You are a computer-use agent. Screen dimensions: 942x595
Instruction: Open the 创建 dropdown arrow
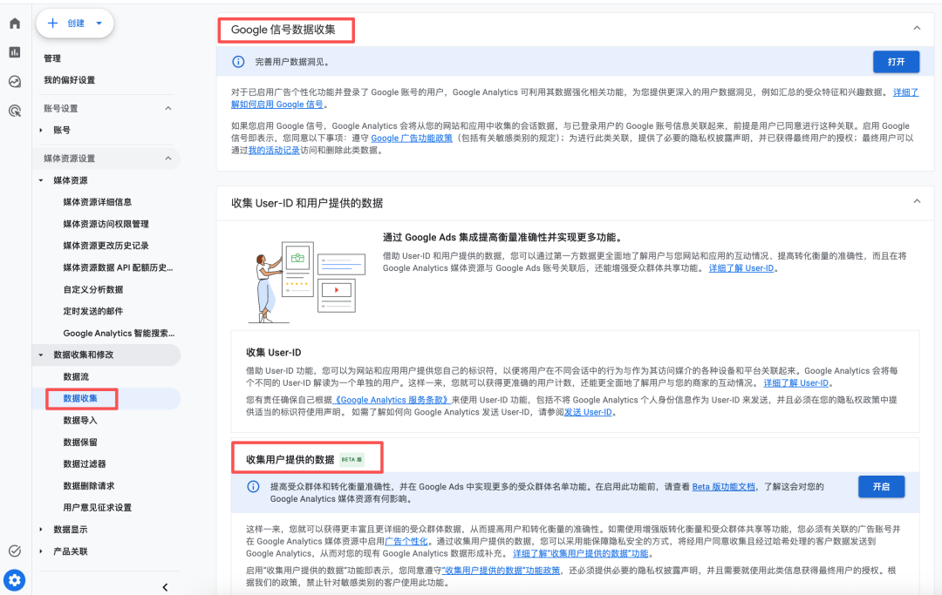coord(99,24)
